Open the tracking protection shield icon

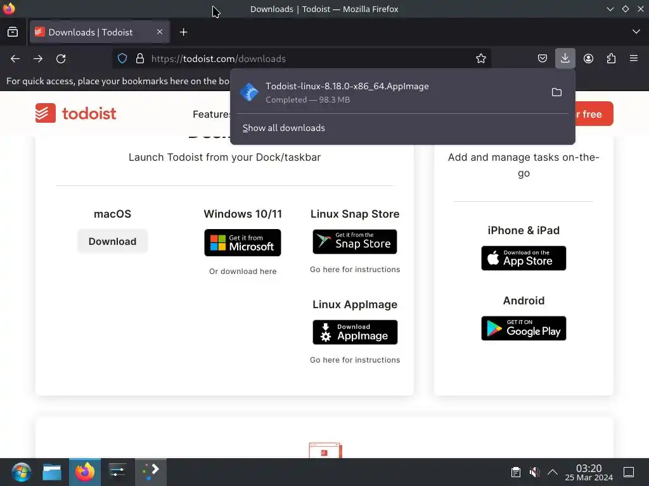coord(122,59)
